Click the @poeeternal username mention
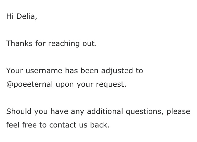Image resolution: width=197 pixels, height=142 pixels. tap(30, 84)
